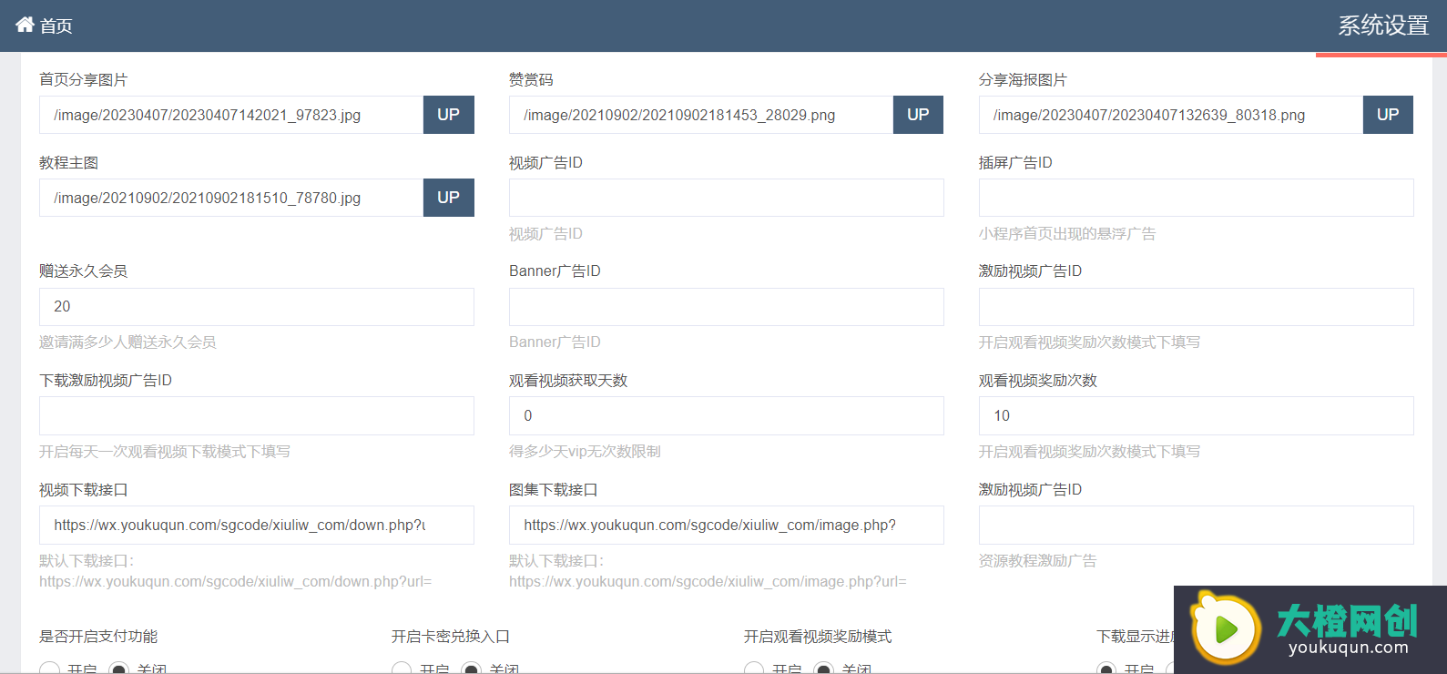Click default URL text ending image.php?url=
1447x674 pixels.
coord(708,582)
